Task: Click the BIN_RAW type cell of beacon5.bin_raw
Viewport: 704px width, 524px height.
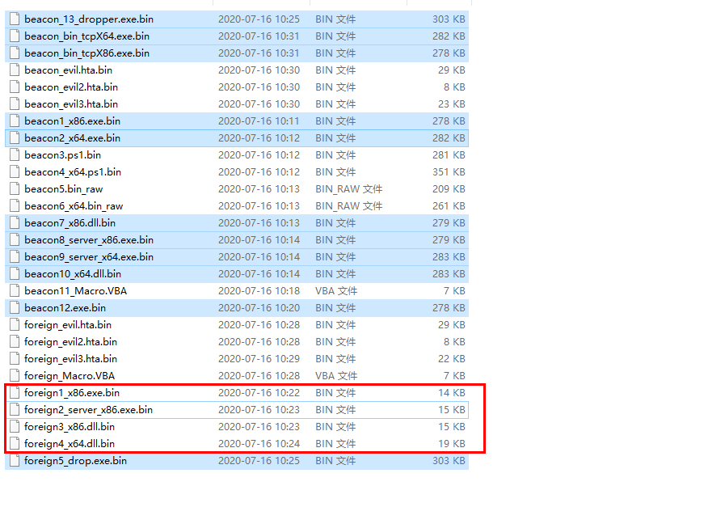Action: click(348, 188)
